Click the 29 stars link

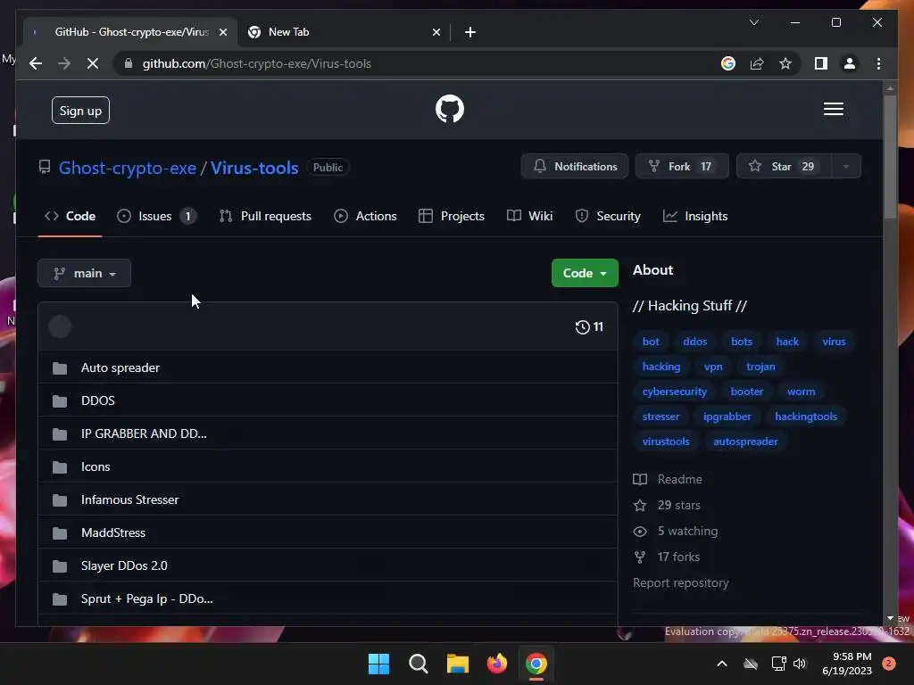[x=668, y=505]
